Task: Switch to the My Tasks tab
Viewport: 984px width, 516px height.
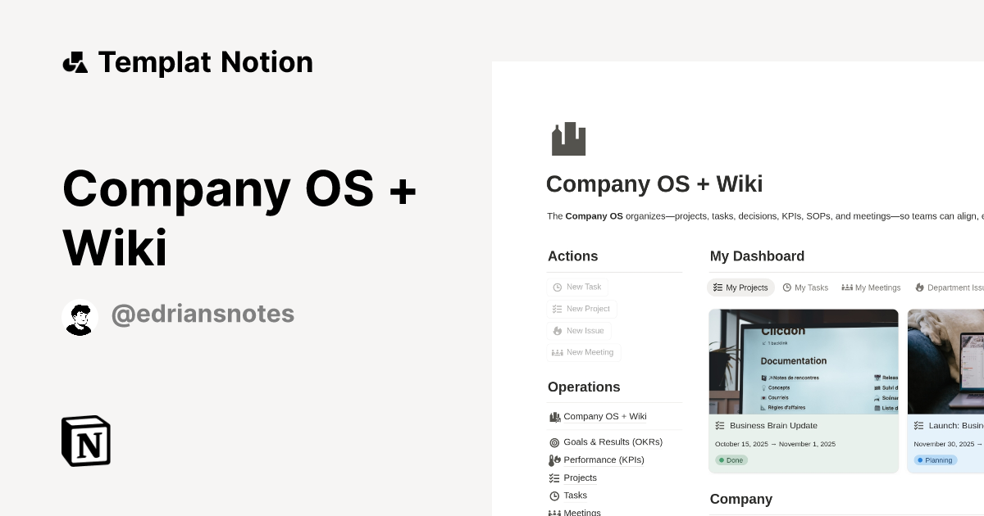Action: point(805,287)
